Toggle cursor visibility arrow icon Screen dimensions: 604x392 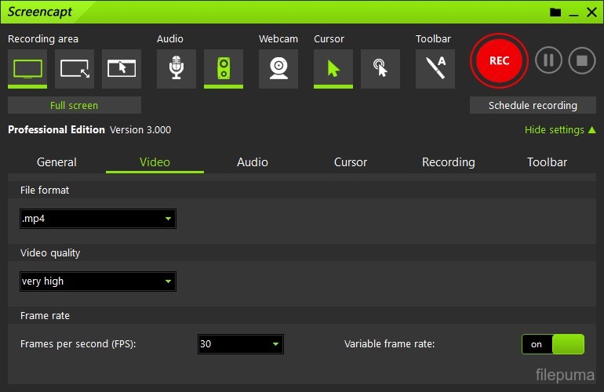pyautogui.click(x=333, y=68)
